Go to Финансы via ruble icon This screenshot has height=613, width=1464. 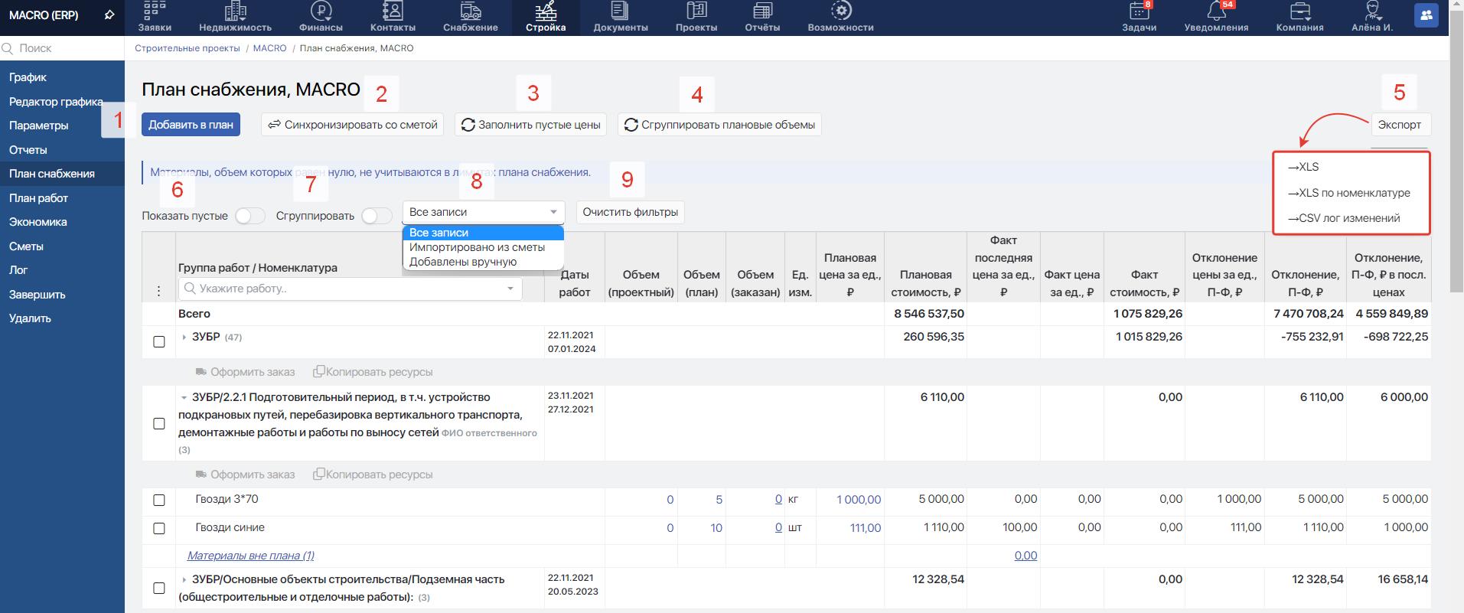click(x=321, y=11)
